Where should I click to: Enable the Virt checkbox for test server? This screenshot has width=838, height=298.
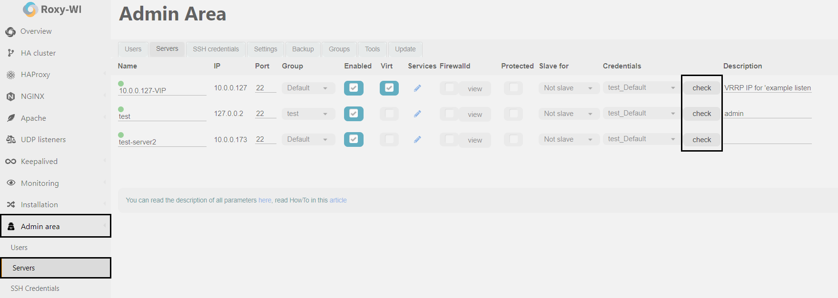click(x=389, y=114)
